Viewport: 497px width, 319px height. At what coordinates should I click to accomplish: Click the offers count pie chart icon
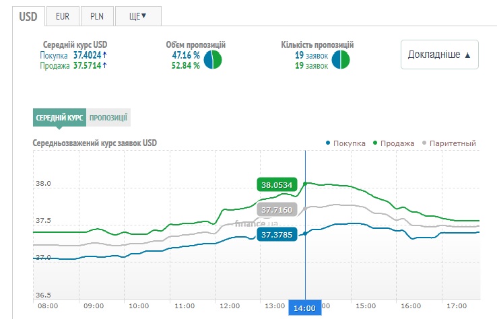pyautogui.click(x=341, y=60)
